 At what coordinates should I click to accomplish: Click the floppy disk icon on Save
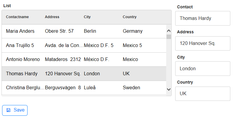pos(8,110)
